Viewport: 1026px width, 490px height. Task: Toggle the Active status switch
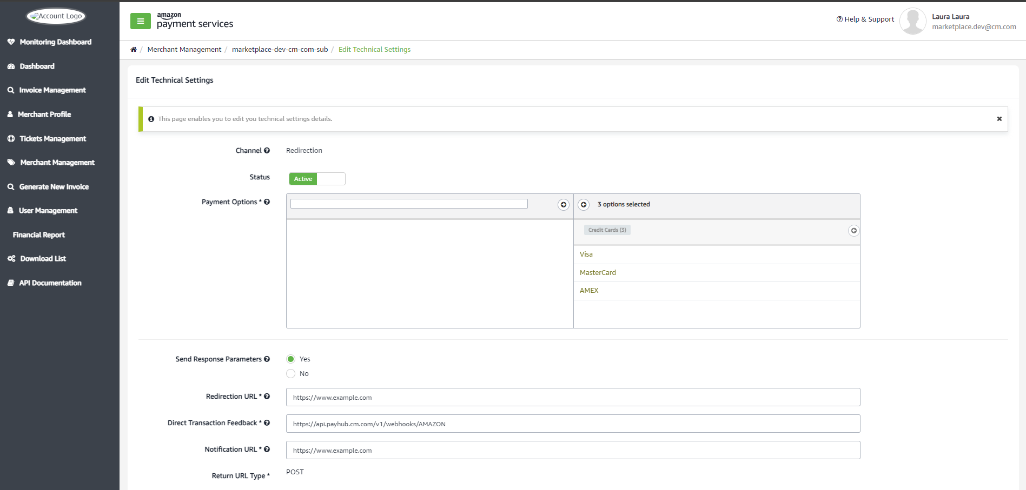[317, 179]
